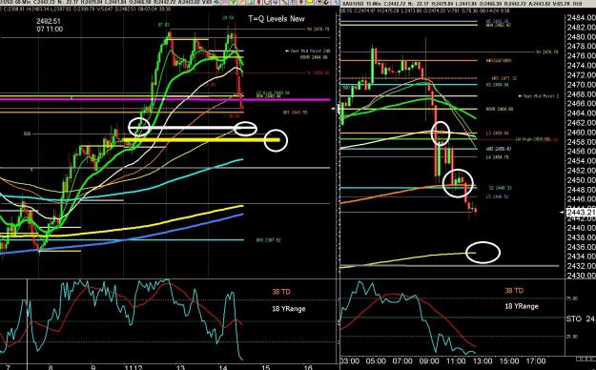This screenshot has height=370, width=596.
Task: Click the 17:00 time axis label
Action: tap(536, 360)
